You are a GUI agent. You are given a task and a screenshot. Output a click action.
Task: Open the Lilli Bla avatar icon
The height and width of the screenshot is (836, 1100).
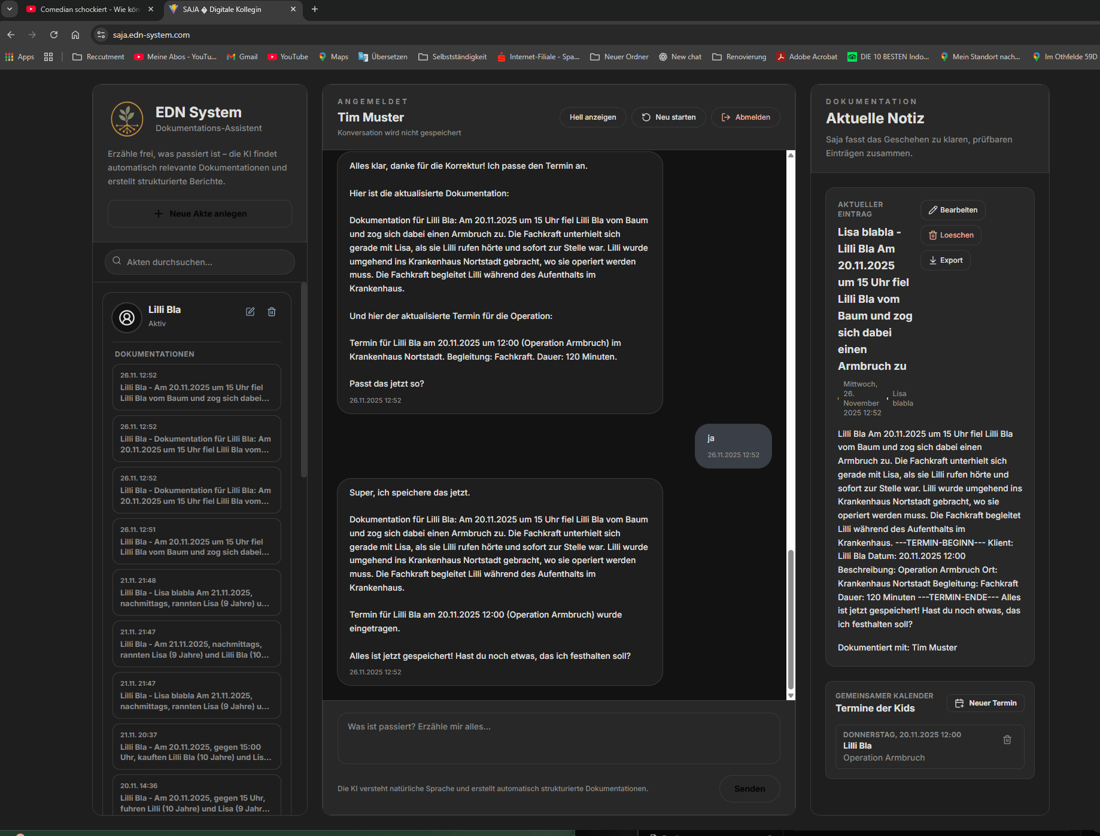pos(126,317)
